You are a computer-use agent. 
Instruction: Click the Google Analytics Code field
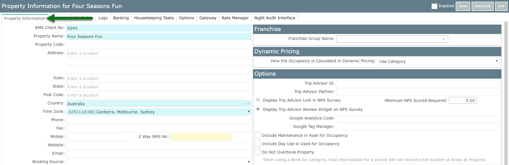pos(418,118)
